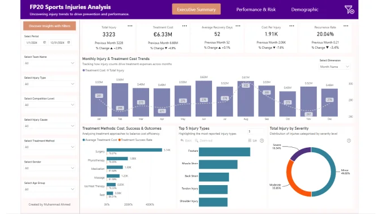Click the end date 12/31/2024 field
This screenshot has width=381, height=214.
tap(60, 42)
